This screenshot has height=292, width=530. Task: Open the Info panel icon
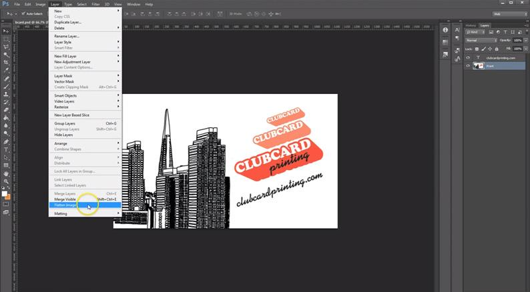pos(445,30)
